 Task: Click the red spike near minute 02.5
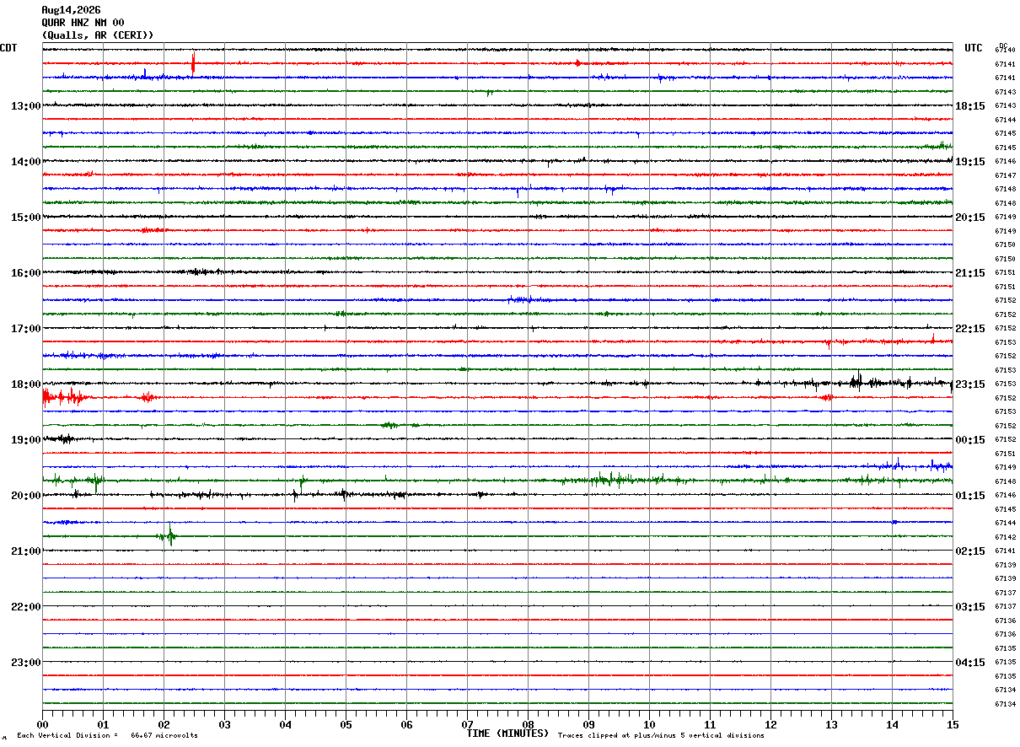[x=194, y=62]
